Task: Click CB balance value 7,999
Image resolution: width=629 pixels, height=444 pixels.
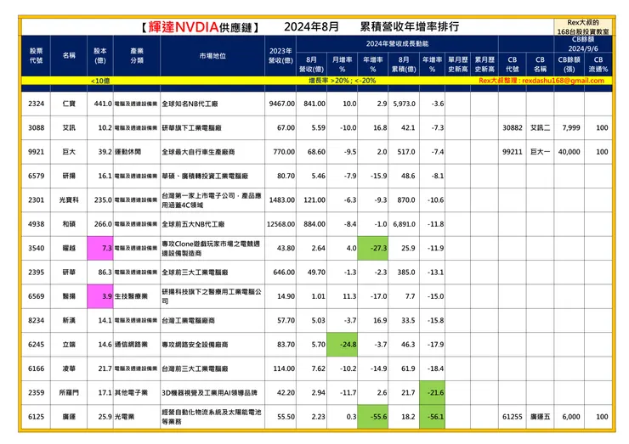Action: pos(571,128)
